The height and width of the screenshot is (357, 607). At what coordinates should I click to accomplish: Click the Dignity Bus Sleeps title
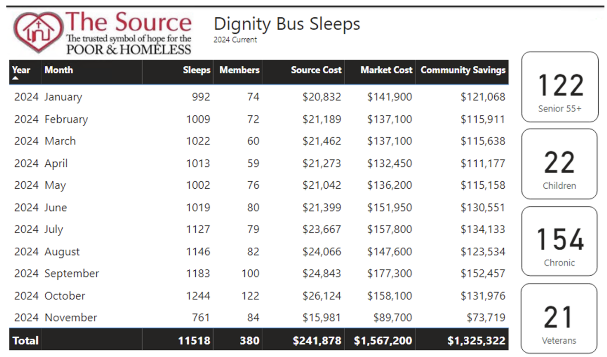(287, 24)
